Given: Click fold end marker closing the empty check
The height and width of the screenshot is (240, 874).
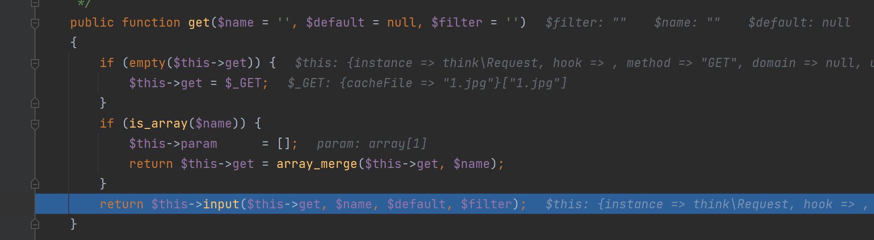Looking at the screenshot, I should coord(35,103).
